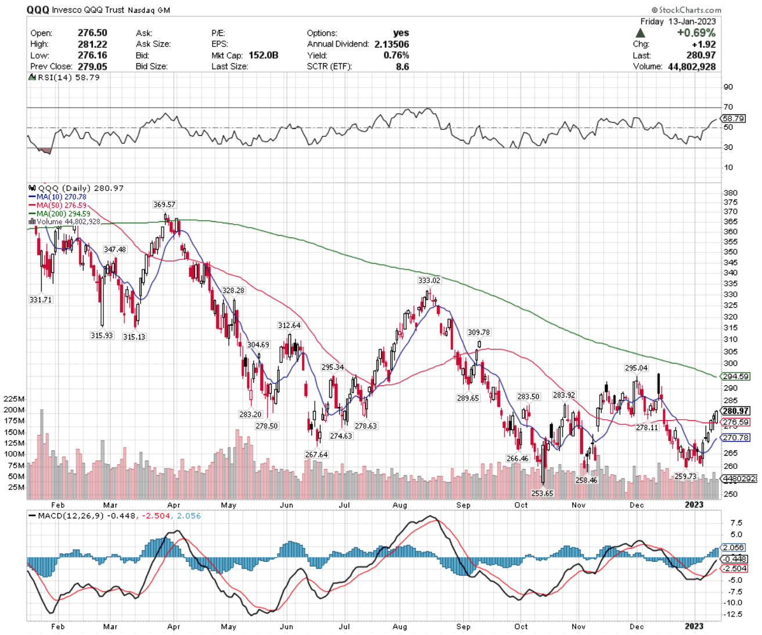Image resolution: width=762 pixels, height=635 pixels.
Task: Click the green up-triangle change indicator
Action: point(640,33)
